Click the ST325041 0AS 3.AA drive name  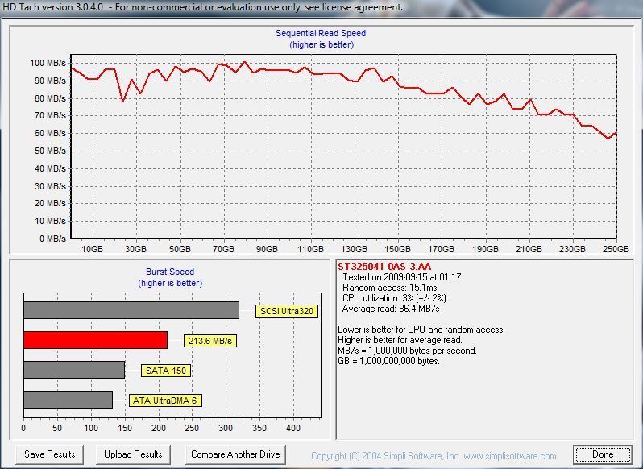[x=384, y=267]
